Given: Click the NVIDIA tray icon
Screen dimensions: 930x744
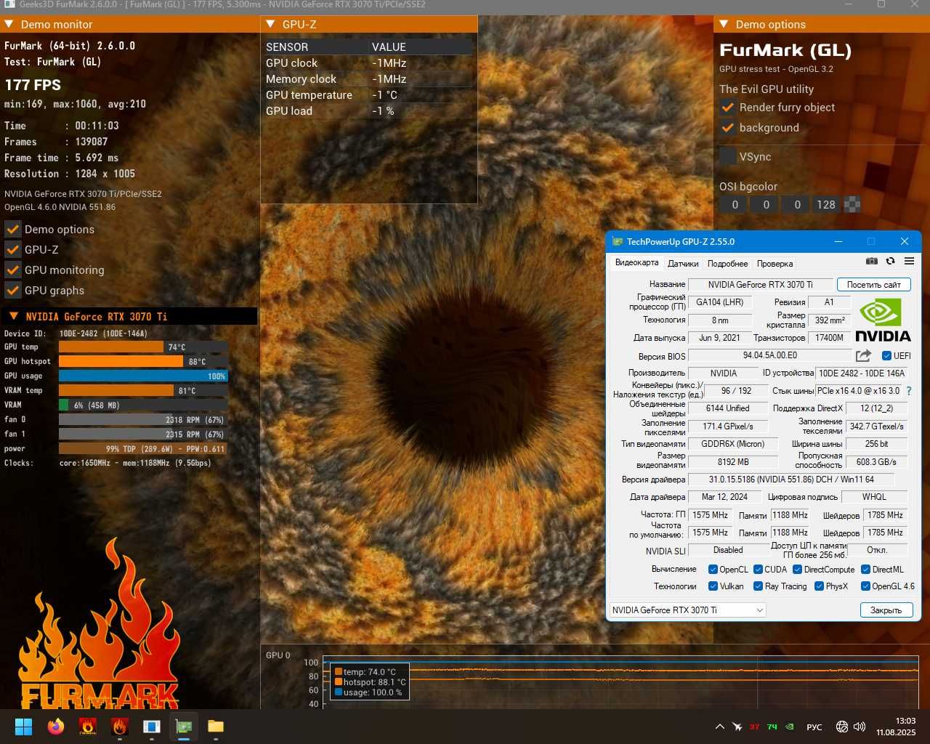Looking at the screenshot, I should [790, 727].
